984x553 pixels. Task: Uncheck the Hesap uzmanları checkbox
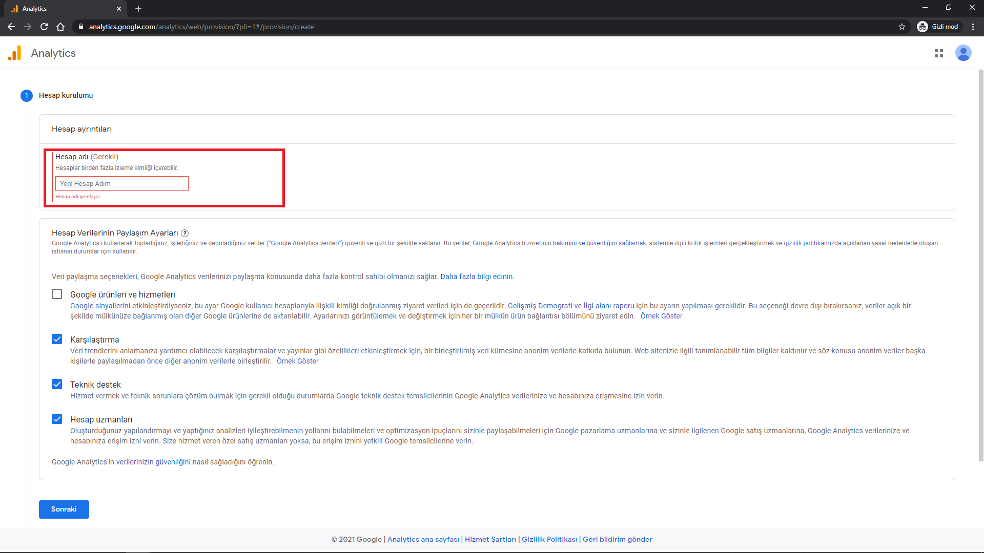[57, 419]
